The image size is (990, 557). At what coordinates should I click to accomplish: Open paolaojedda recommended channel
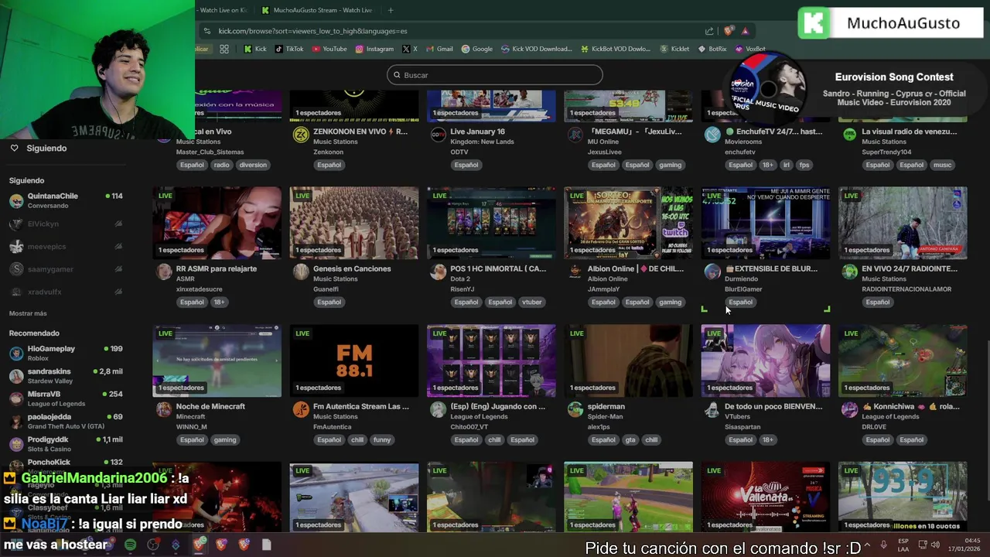66,421
